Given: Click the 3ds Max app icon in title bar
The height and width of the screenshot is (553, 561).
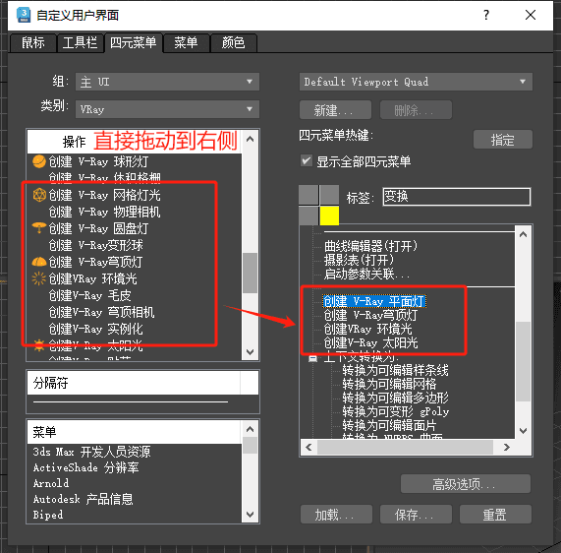Looking at the screenshot, I should [x=24, y=15].
